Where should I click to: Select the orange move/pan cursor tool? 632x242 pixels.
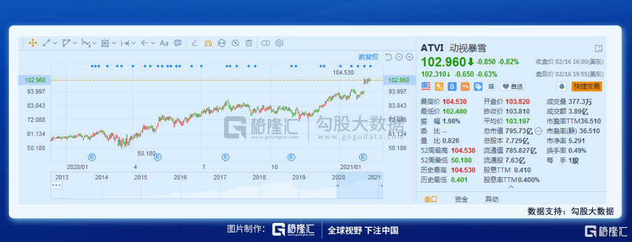33,43
